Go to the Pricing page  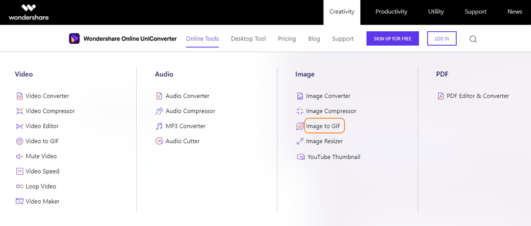[x=287, y=39]
